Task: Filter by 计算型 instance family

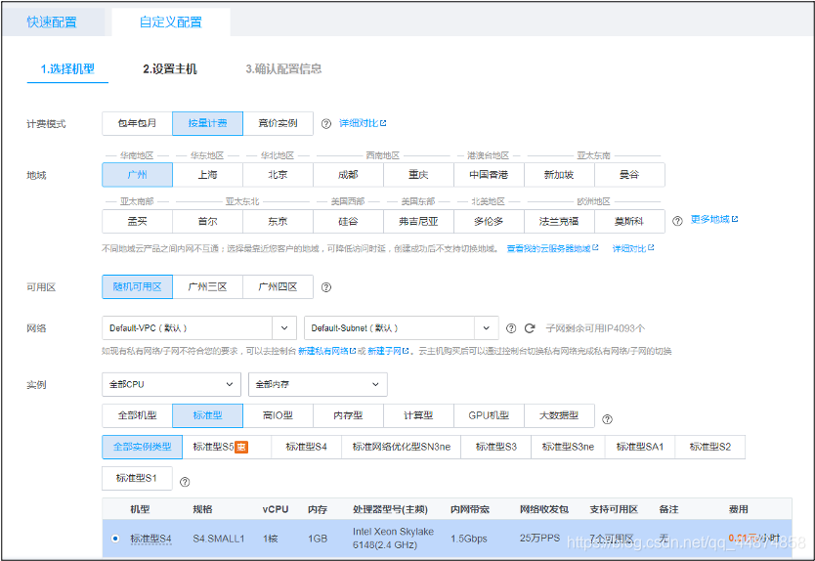Action: 418,415
